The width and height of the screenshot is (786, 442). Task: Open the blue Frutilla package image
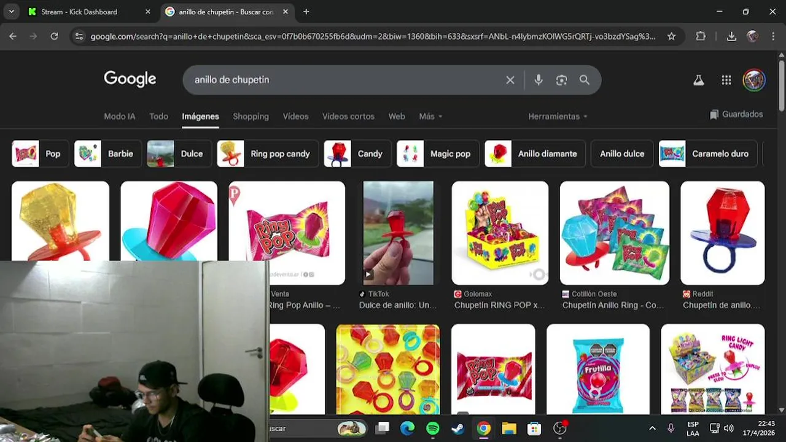pyautogui.click(x=598, y=369)
